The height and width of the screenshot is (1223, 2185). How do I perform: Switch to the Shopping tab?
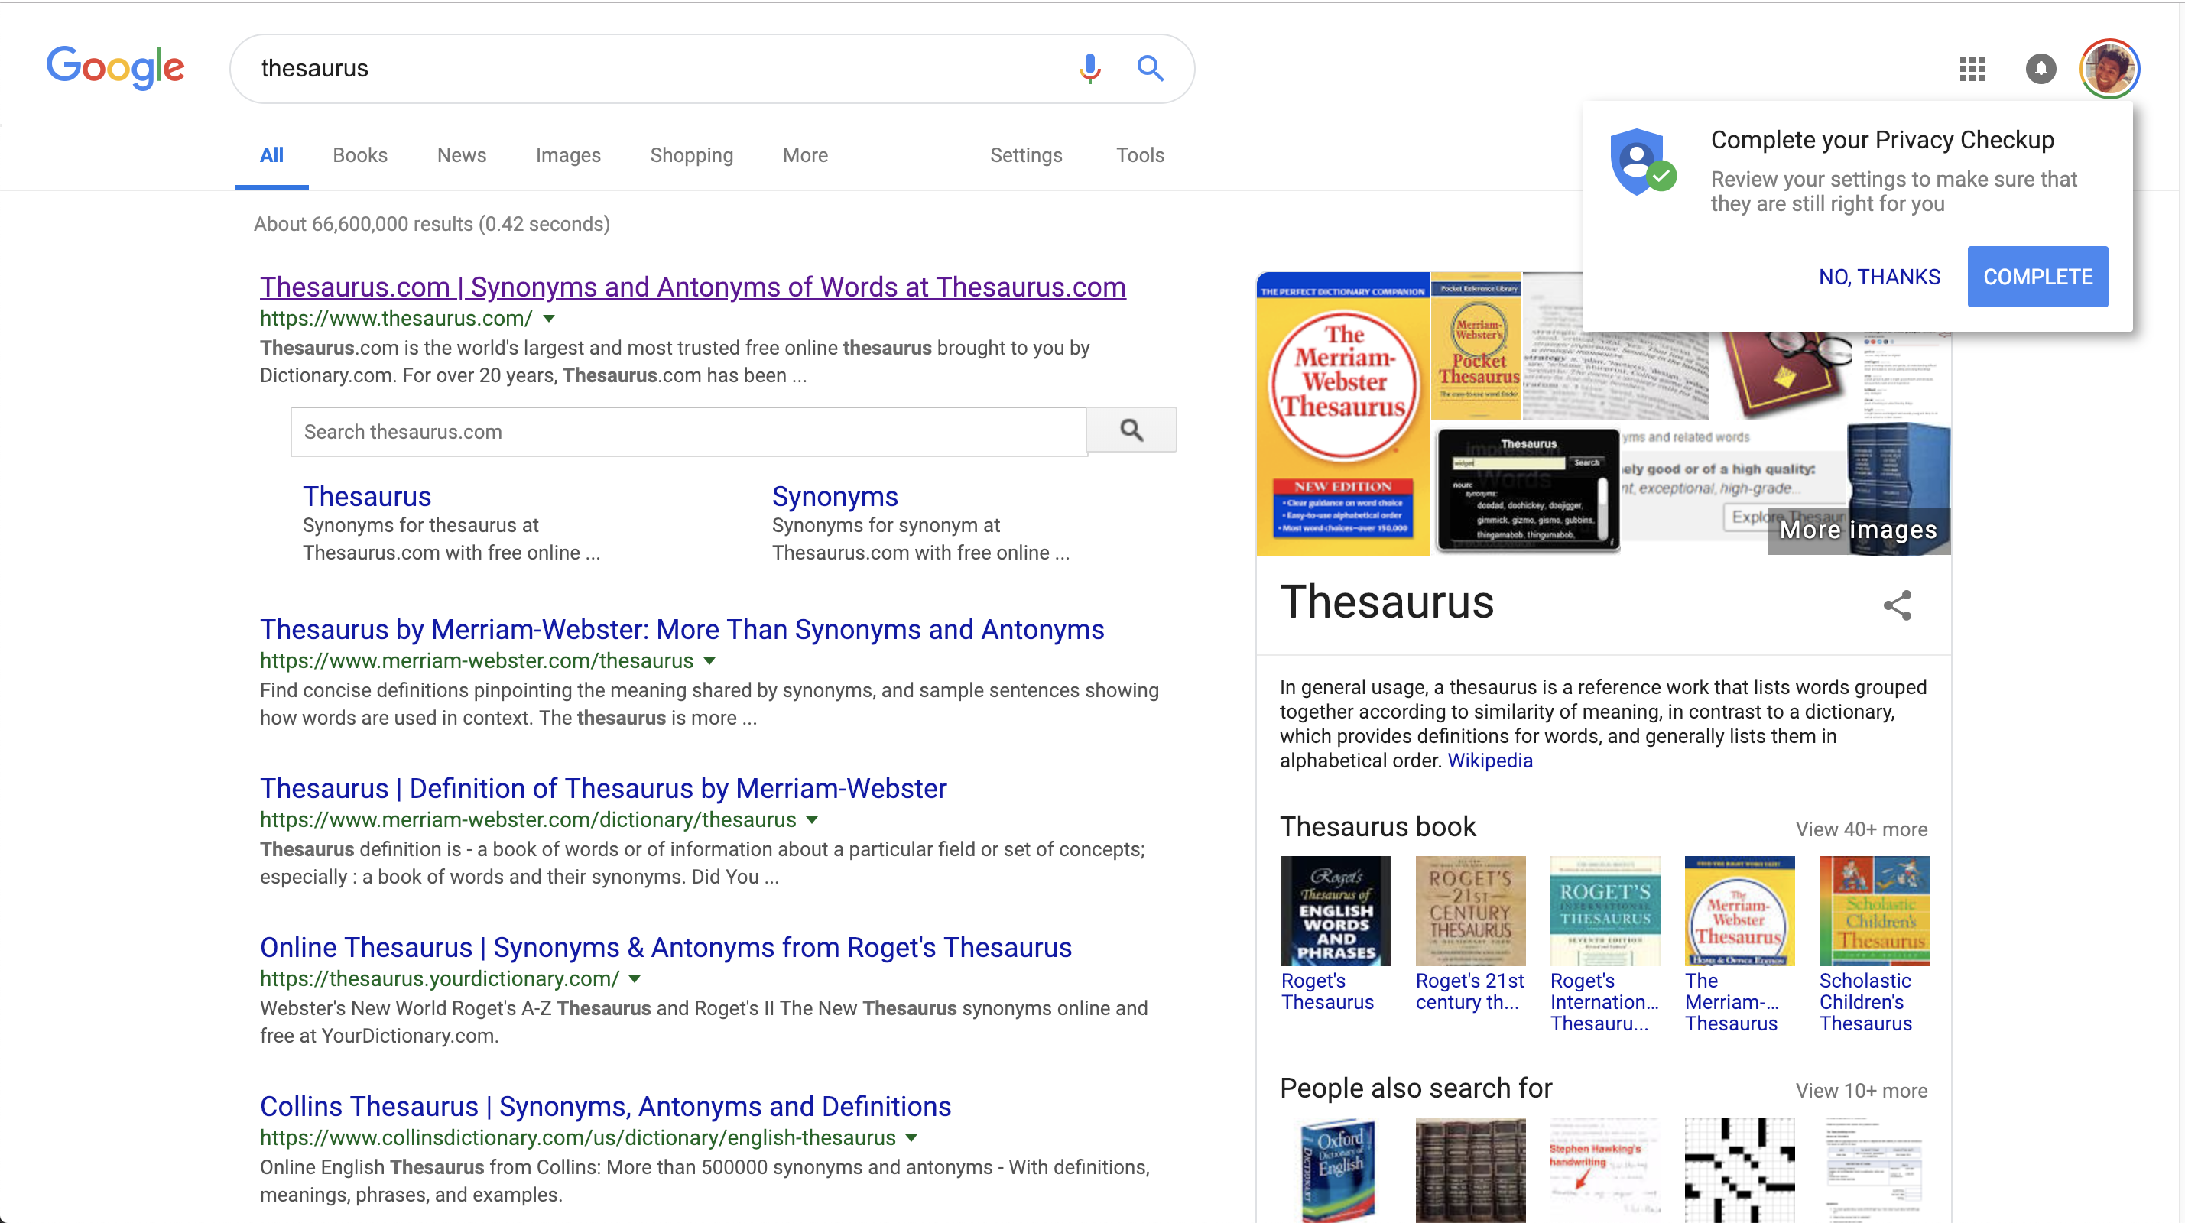[691, 155]
